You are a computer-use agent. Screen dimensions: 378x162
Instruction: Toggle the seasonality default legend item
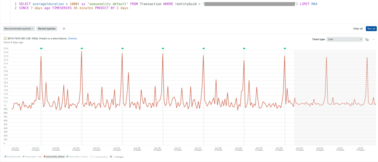coord(54,157)
